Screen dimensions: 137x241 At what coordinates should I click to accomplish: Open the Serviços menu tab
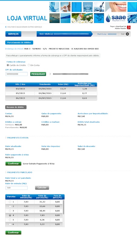[13, 34]
